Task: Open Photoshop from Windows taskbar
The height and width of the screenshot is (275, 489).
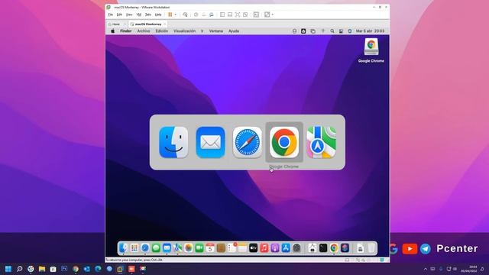Action: [x=64, y=269]
